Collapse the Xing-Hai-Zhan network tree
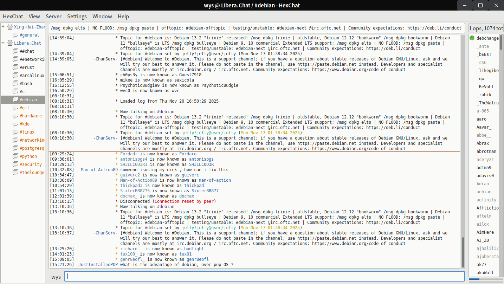The width and height of the screenshot is (504, 284). pyautogui.click(x=3, y=27)
